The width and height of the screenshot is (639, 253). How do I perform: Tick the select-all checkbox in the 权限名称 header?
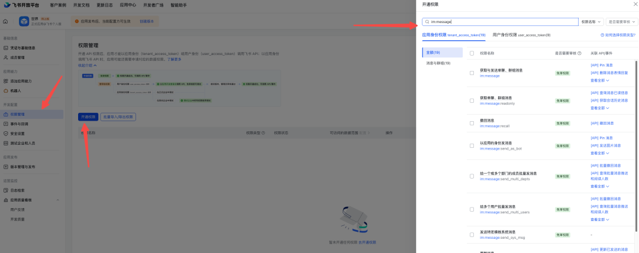[472, 53]
